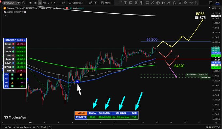Image resolution: width=222 pixels, height=129 pixels.
Task: Select the triangle shape tool
Action: click(x=196, y=3)
